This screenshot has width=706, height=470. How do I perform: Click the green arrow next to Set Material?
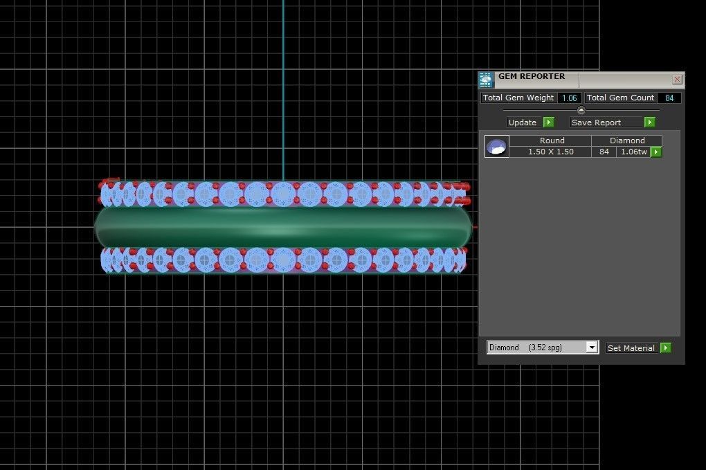tap(665, 348)
